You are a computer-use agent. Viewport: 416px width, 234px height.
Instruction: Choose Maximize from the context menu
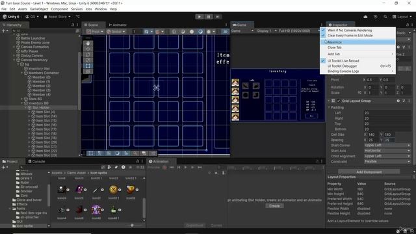coord(357,42)
